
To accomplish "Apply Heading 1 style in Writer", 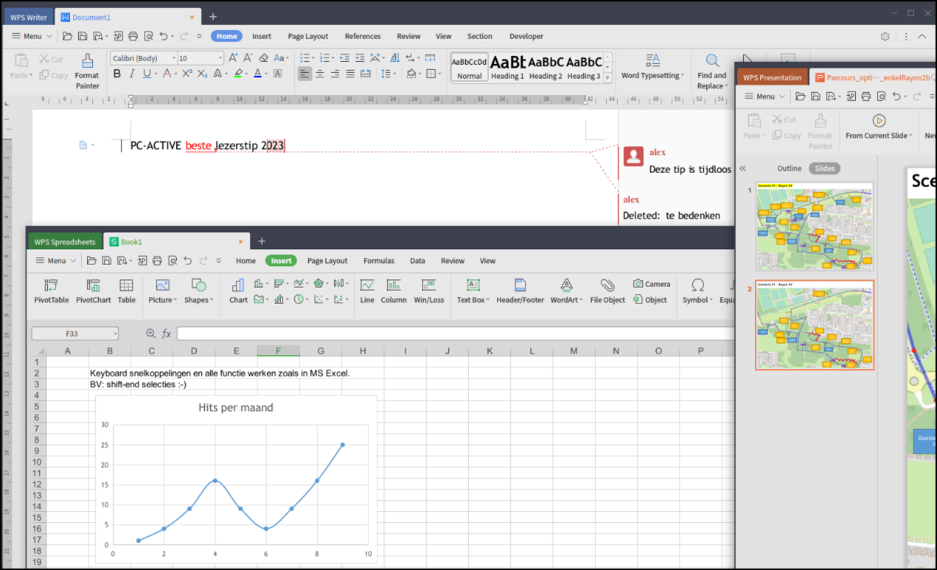I will click(508, 66).
